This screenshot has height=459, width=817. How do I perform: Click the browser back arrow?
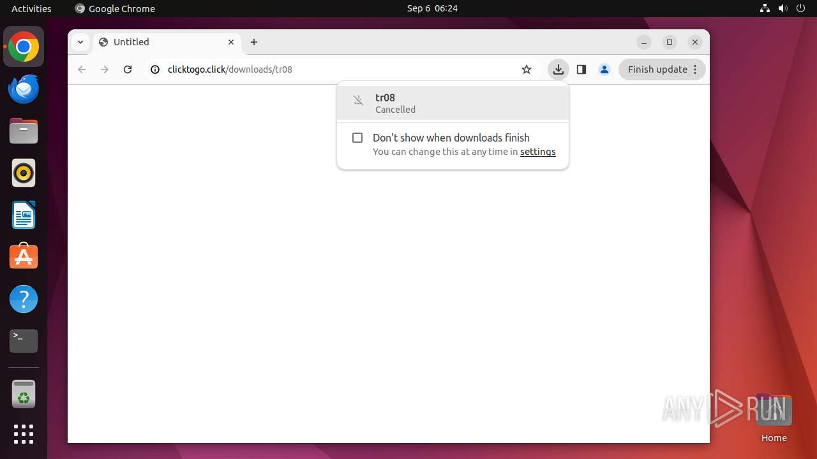tap(82, 69)
